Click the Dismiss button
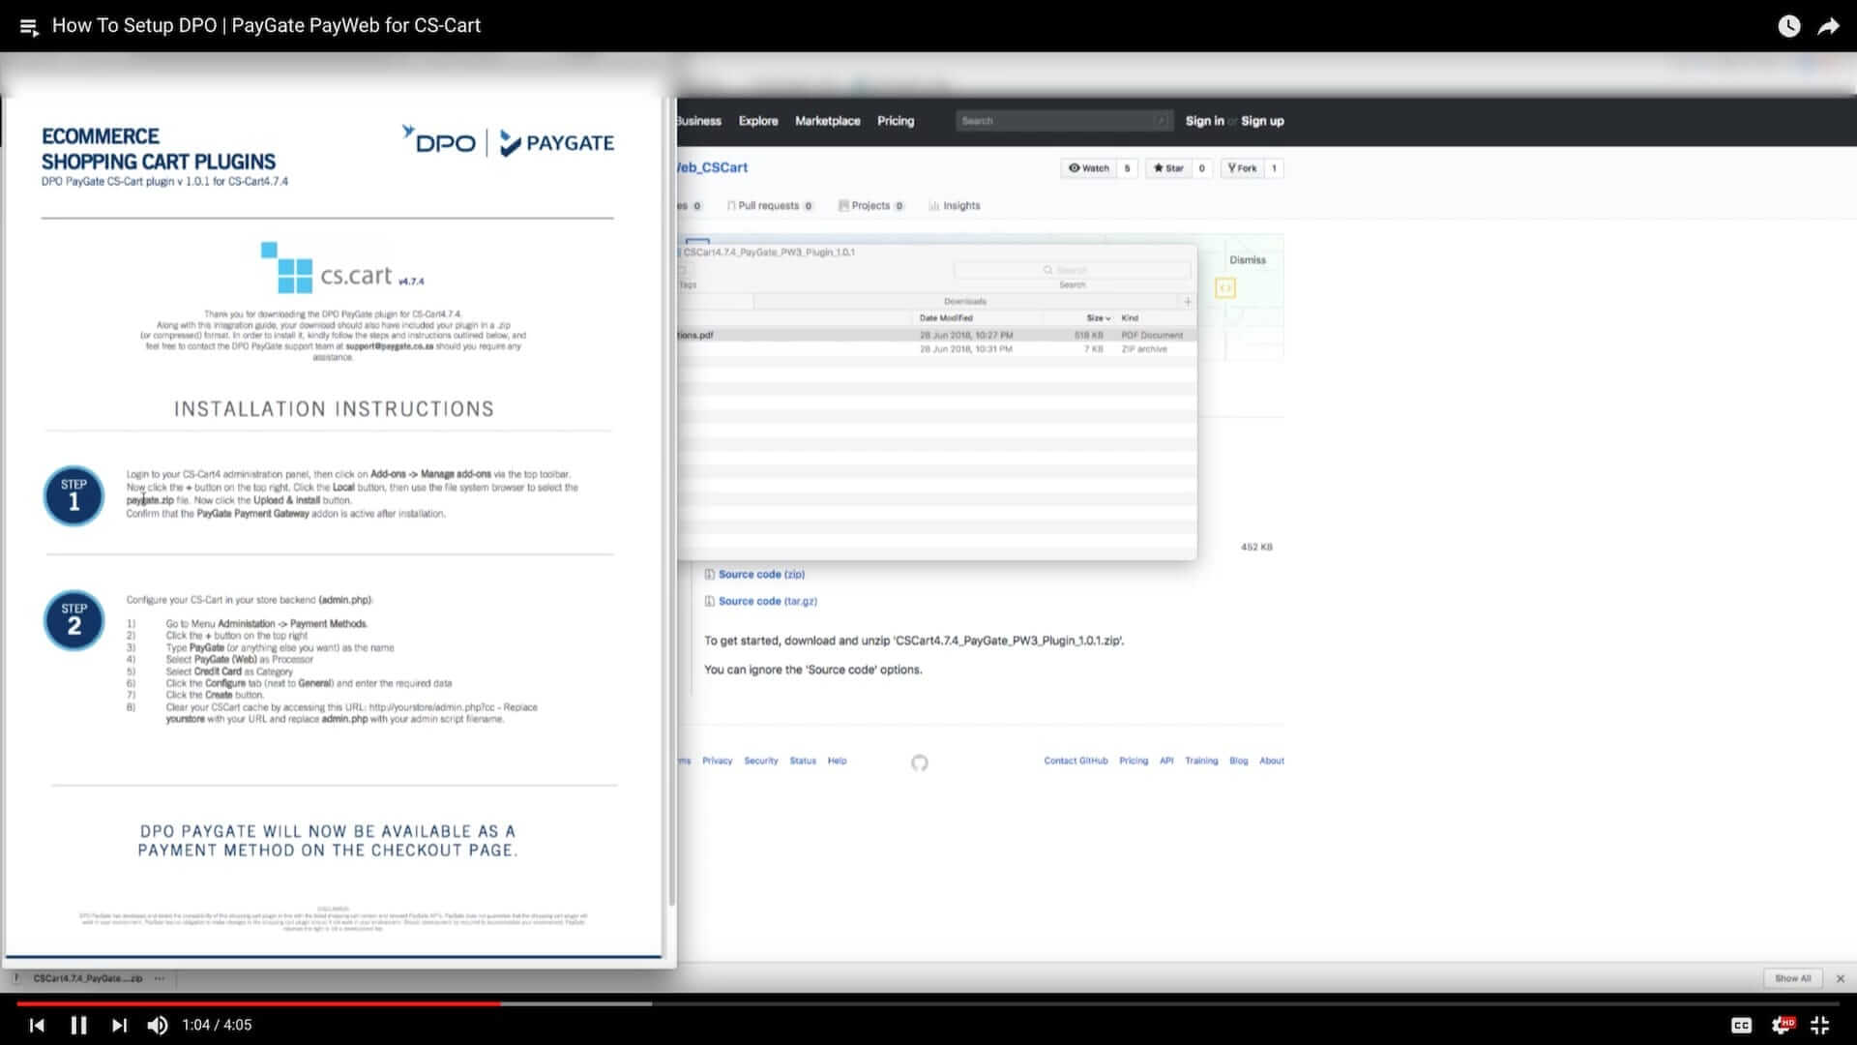1857x1045 pixels. pyautogui.click(x=1247, y=259)
